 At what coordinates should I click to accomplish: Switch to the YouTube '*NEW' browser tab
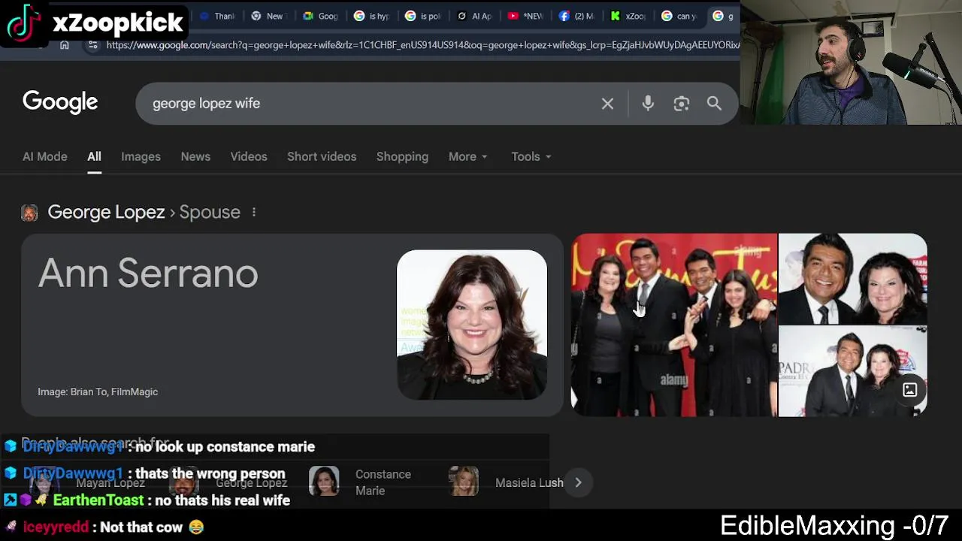tap(525, 16)
